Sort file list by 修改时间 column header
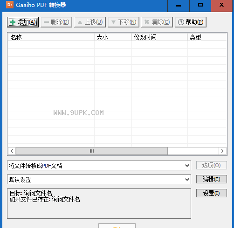 pos(159,37)
